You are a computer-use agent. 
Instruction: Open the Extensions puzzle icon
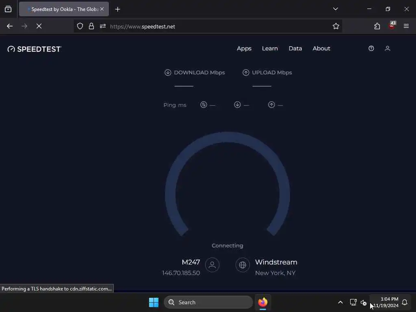pyautogui.click(x=377, y=26)
